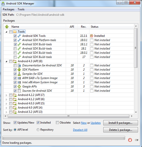This screenshot has height=147, width=142.
Task: Click the Google APIs robot icon
Action: (19, 87)
